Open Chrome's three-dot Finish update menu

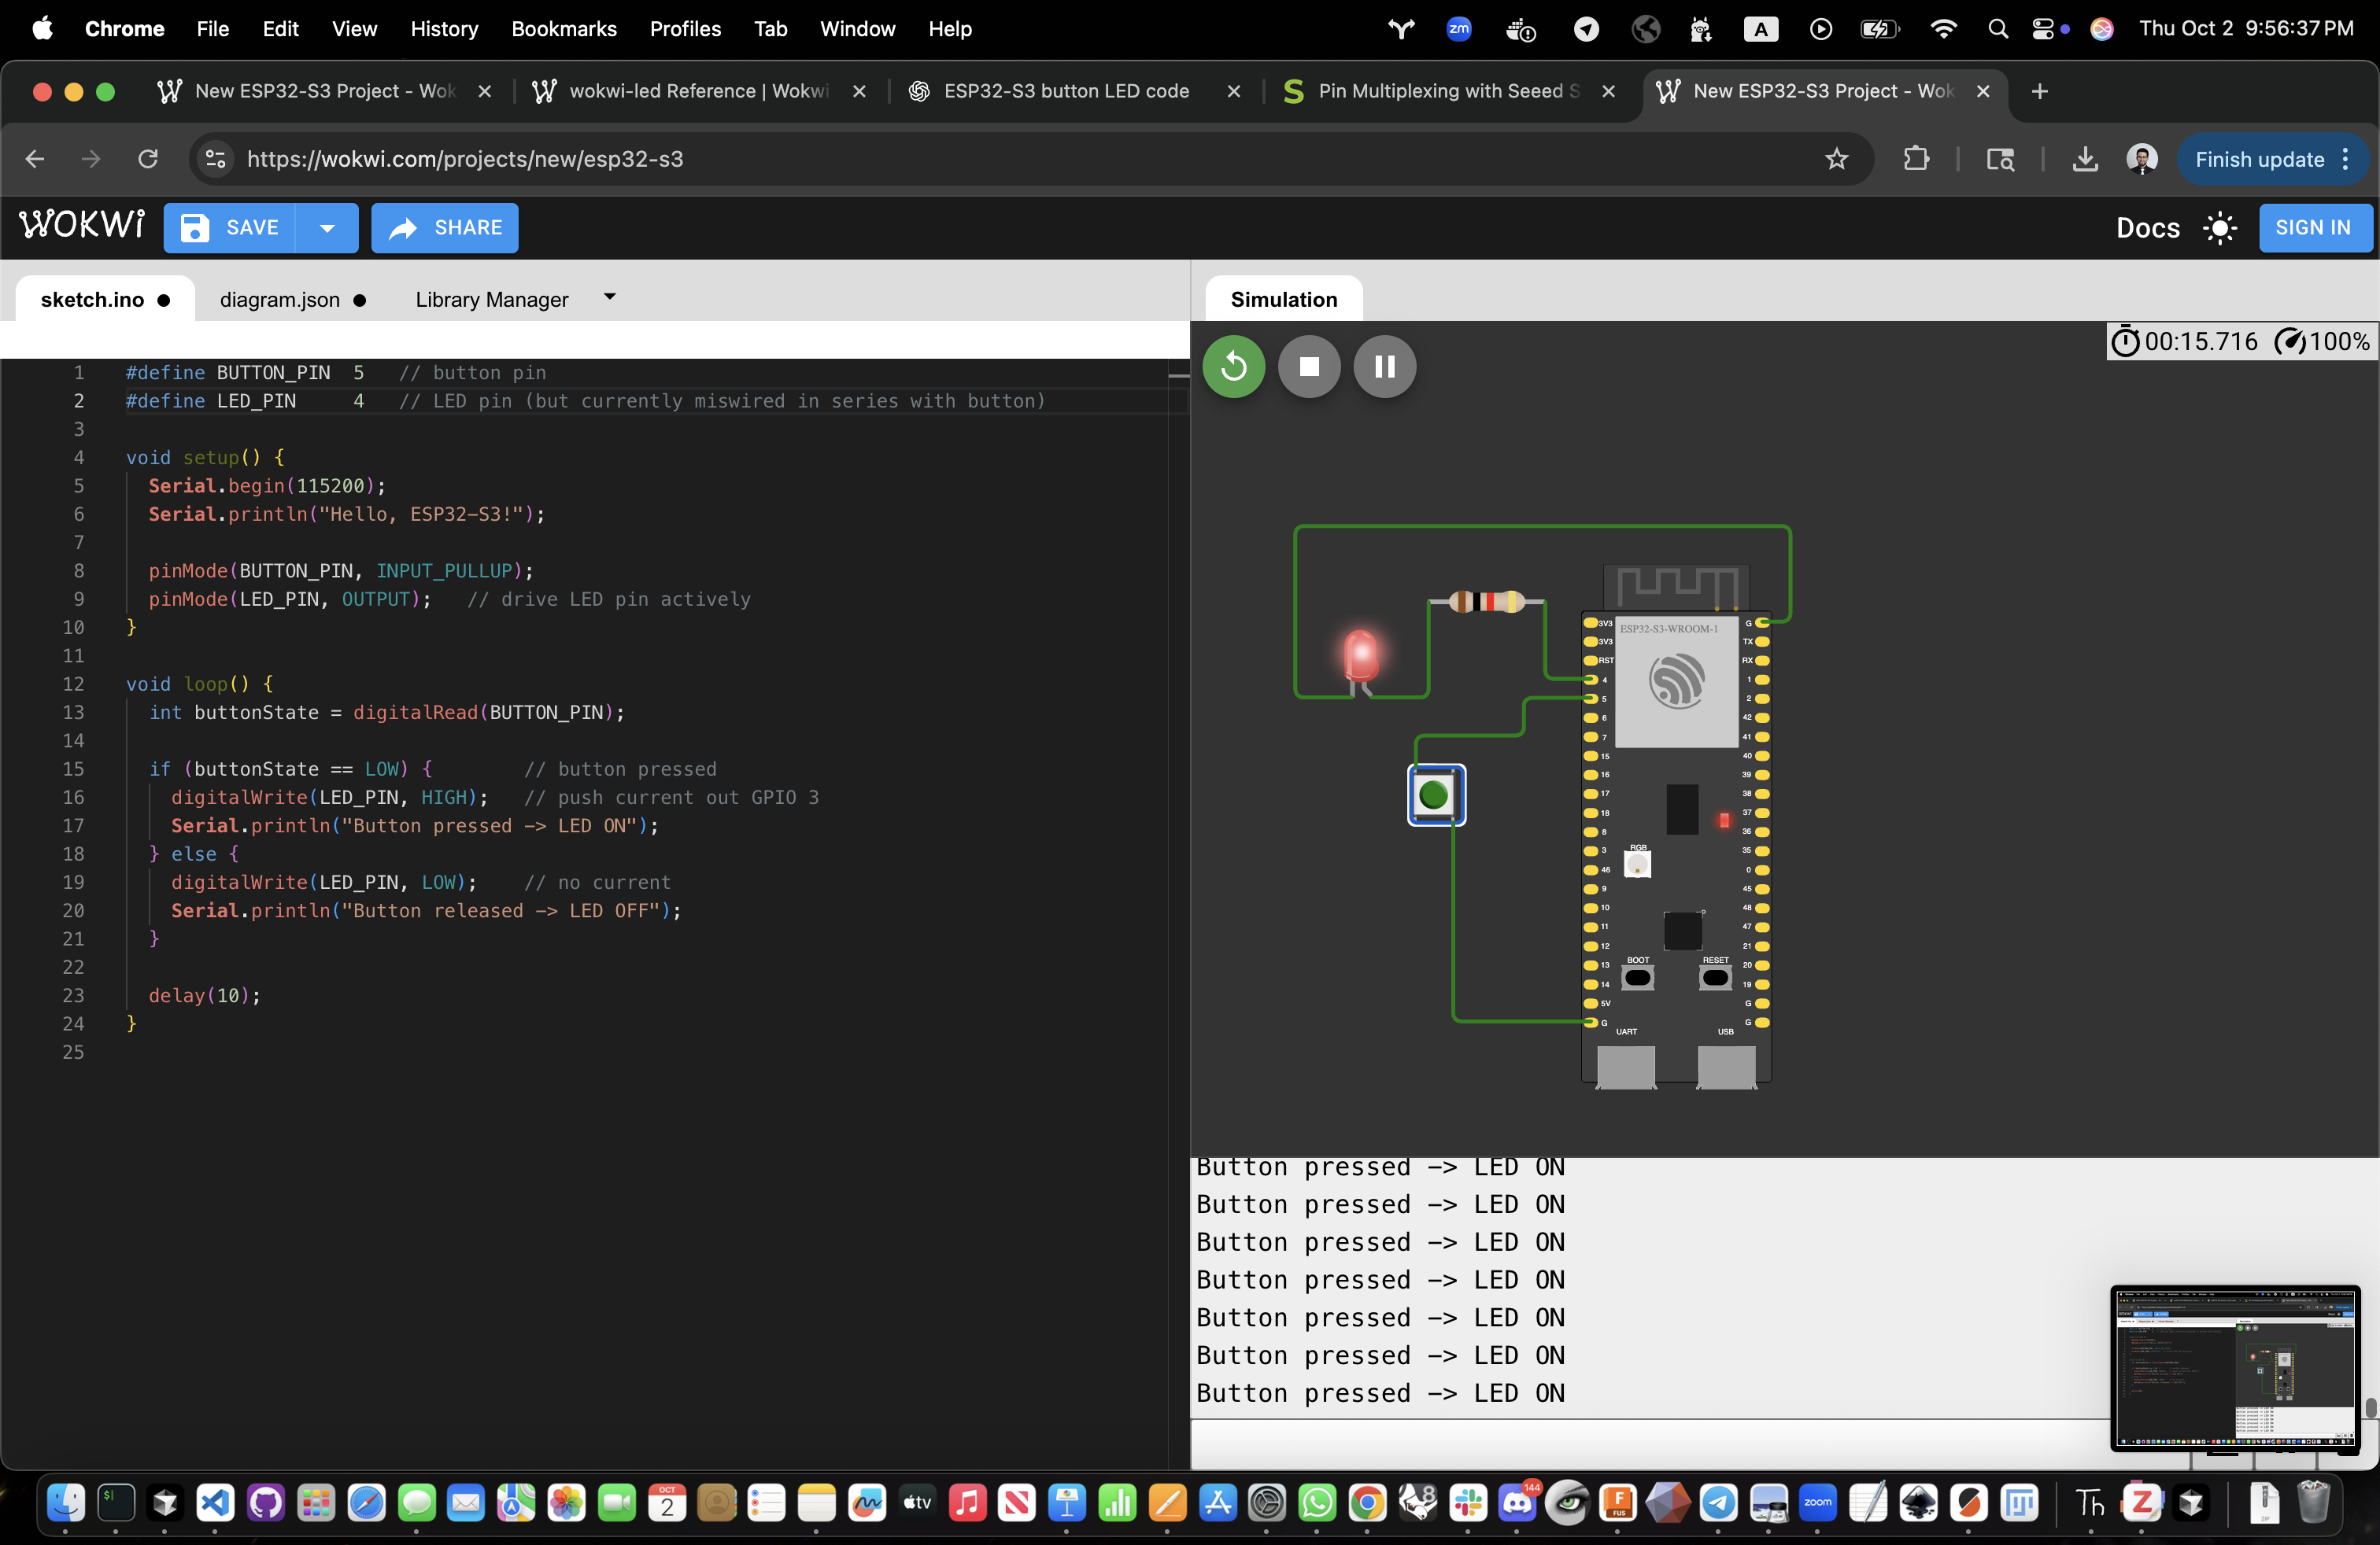tap(2346, 160)
